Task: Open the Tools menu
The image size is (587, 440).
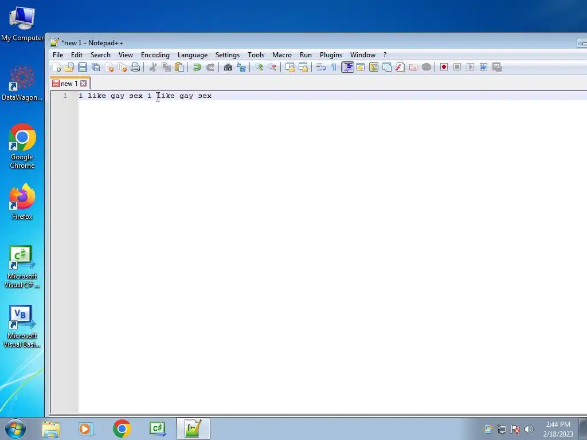Action: click(x=256, y=55)
